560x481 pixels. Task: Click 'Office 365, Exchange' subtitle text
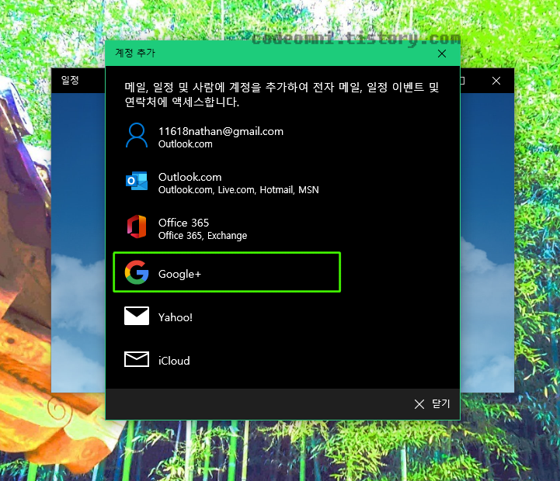click(x=203, y=236)
